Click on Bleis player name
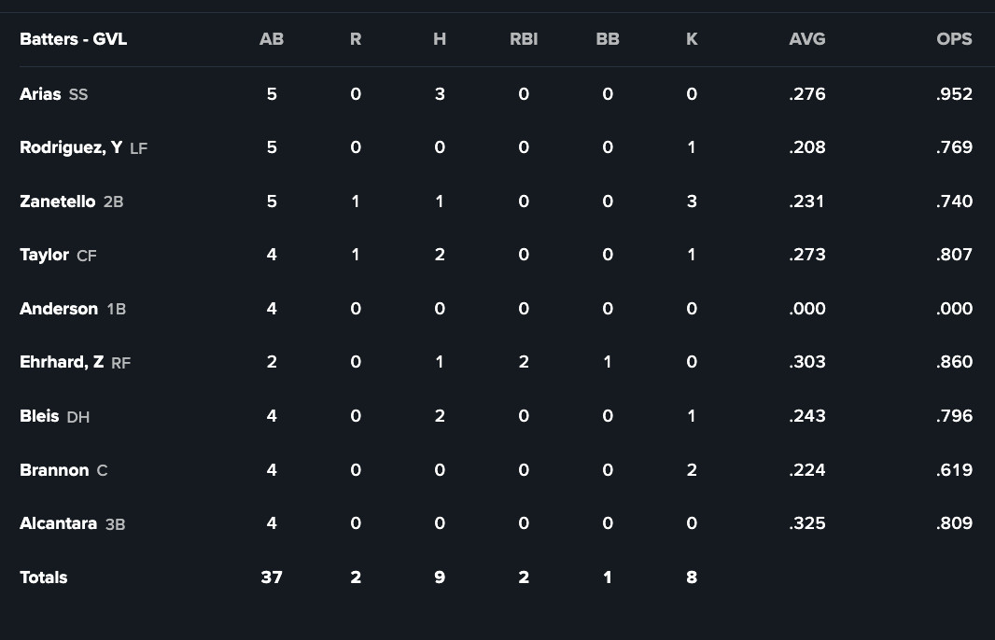The width and height of the screenshot is (995, 640). pos(39,416)
